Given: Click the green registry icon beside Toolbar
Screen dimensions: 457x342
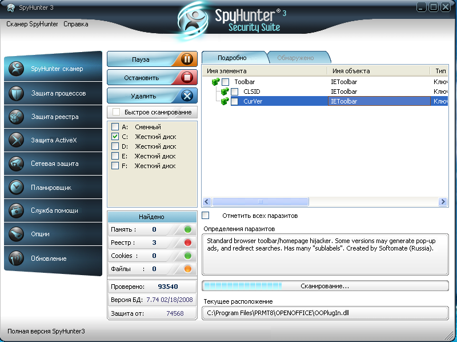Looking at the screenshot, I should [216, 82].
